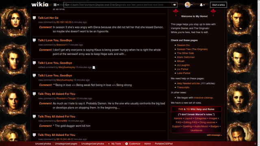Click the diff page icon after 15 minutes ago

(x=94, y=67)
